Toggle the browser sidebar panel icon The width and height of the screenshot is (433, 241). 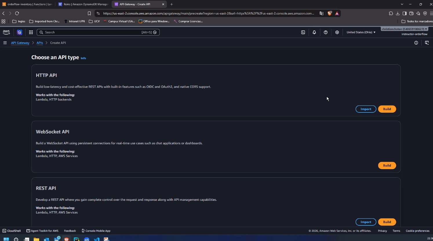(x=404, y=13)
